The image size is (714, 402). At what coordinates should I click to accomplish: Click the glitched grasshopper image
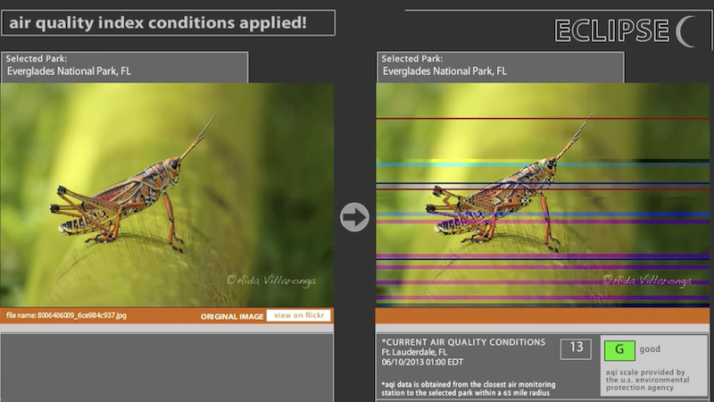(x=542, y=195)
